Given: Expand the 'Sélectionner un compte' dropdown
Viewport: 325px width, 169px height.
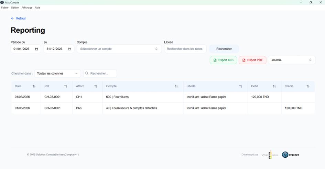Looking at the screenshot, I should [x=119, y=49].
